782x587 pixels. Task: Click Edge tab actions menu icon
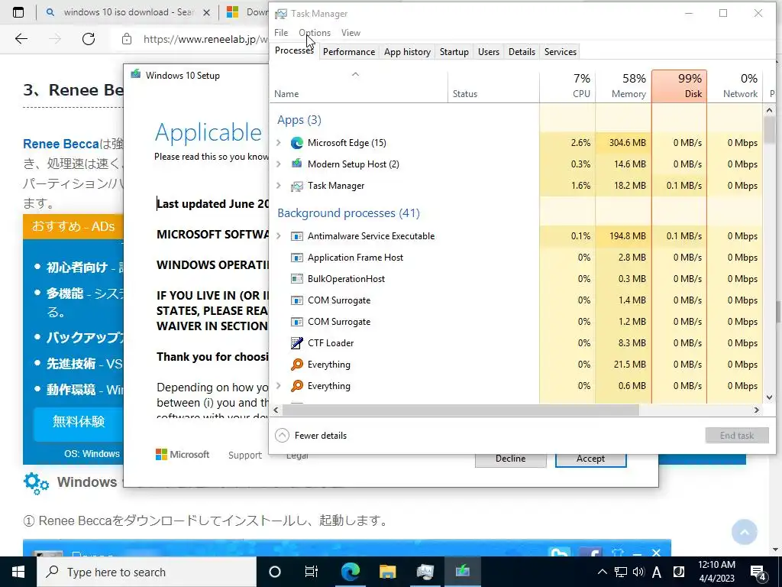point(18,12)
